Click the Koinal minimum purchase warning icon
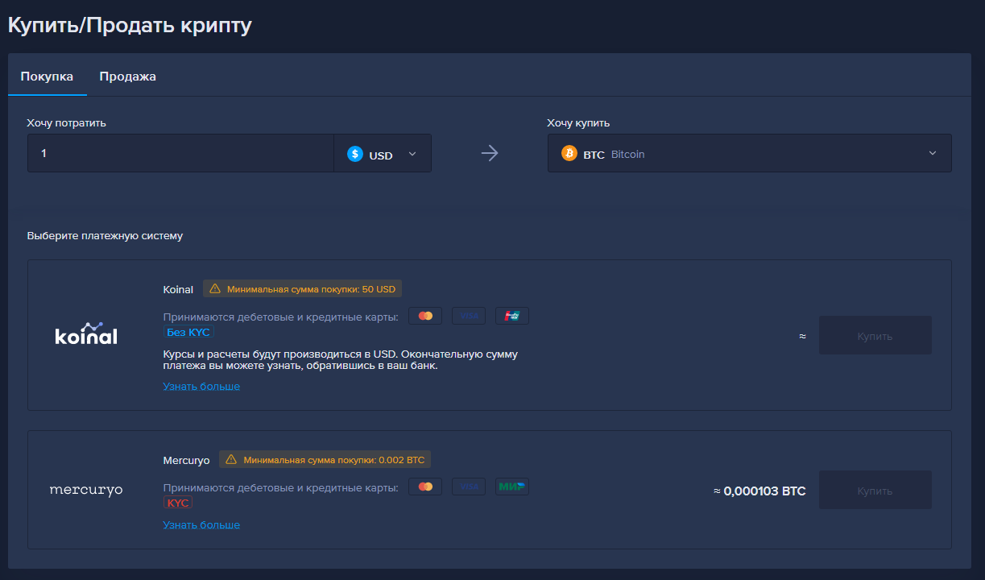This screenshot has width=985, height=580. pyautogui.click(x=215, y=289)
